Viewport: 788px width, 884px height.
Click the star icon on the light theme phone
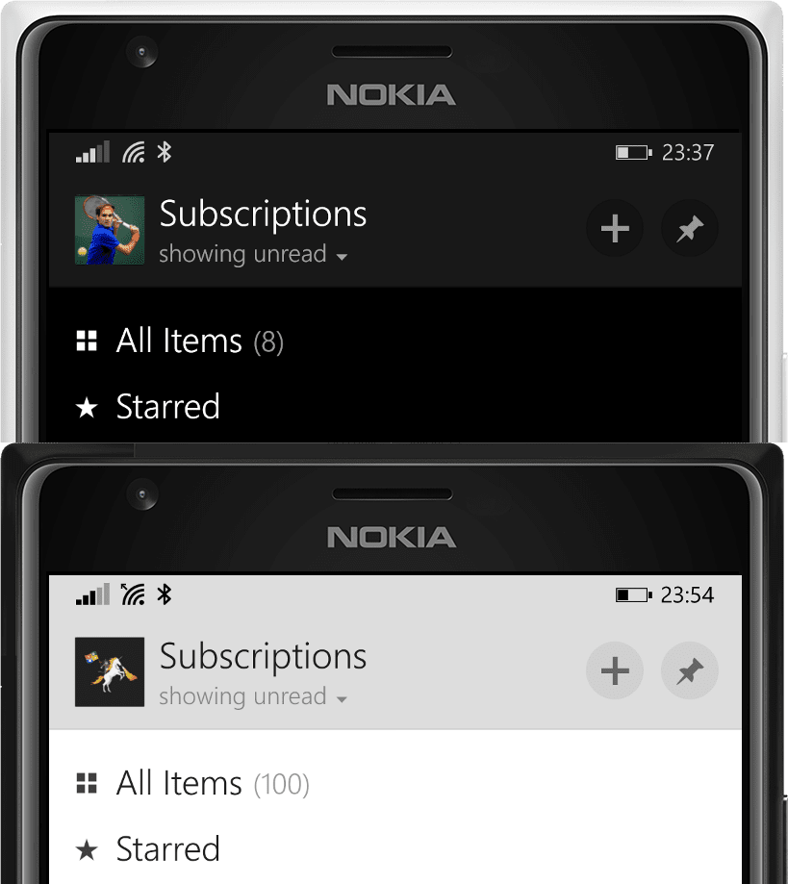(x=87, y=849)
